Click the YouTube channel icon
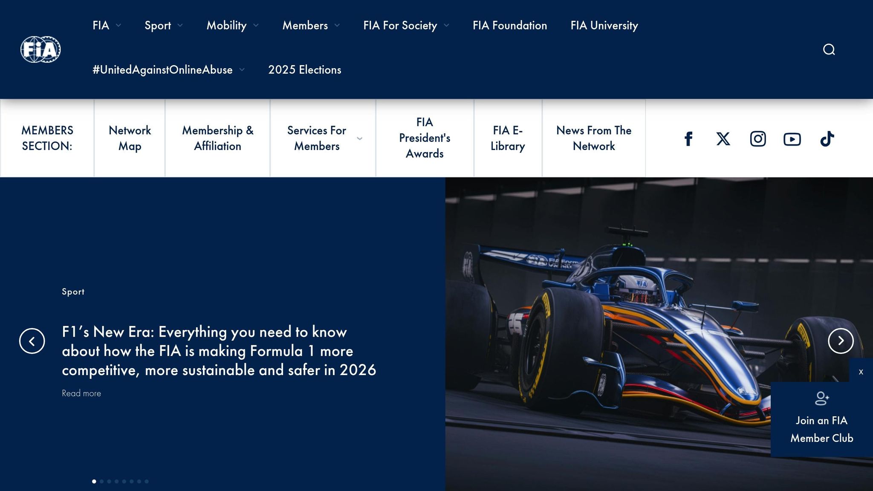This screenshot has width=873, height=491. (x=792, y=138)
